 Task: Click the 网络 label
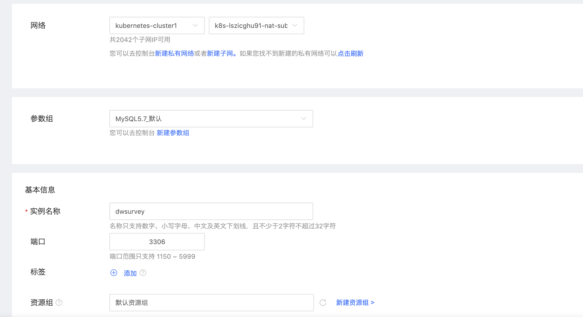coord(38,25)
